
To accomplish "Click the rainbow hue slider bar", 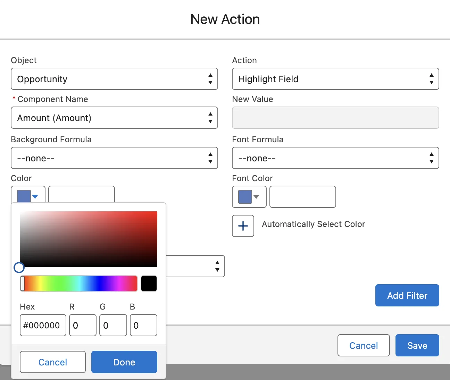I will click(79, 284).
